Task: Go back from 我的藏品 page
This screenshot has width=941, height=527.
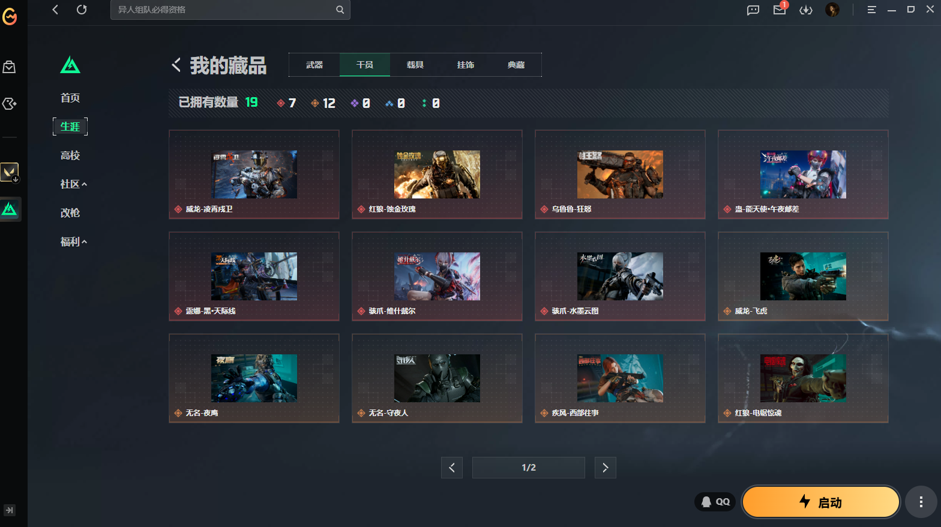Action: click(176, 65)
